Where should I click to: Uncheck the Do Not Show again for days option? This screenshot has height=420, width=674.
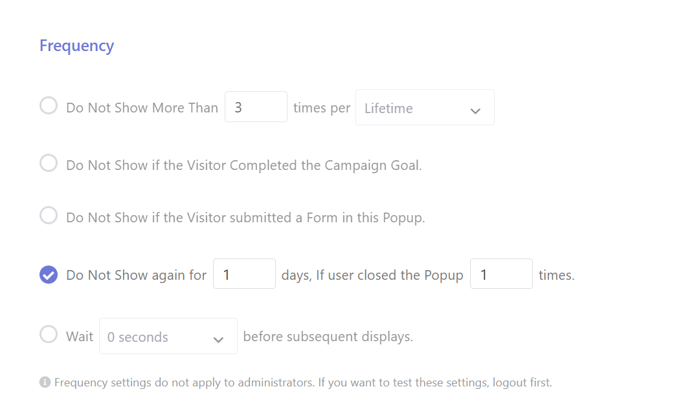coord(49,275)
